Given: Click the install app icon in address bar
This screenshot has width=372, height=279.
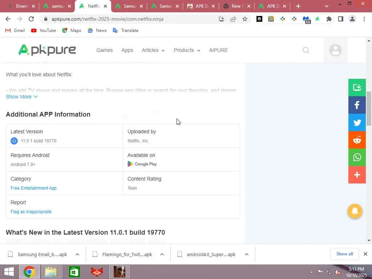Looking at the screenshot, I should click(x=222, y=19).
